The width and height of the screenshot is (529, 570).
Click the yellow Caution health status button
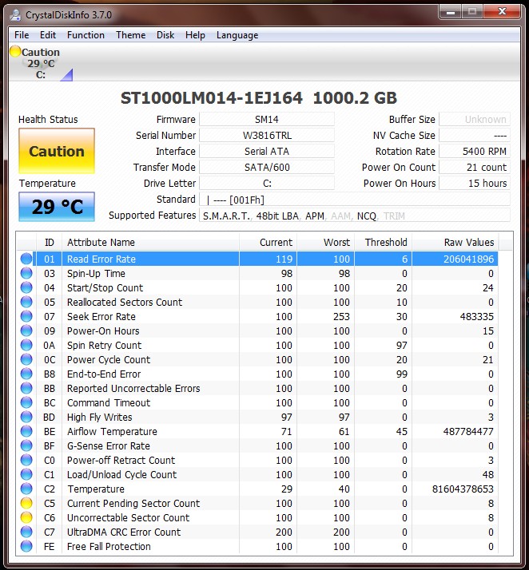(57, 151)
